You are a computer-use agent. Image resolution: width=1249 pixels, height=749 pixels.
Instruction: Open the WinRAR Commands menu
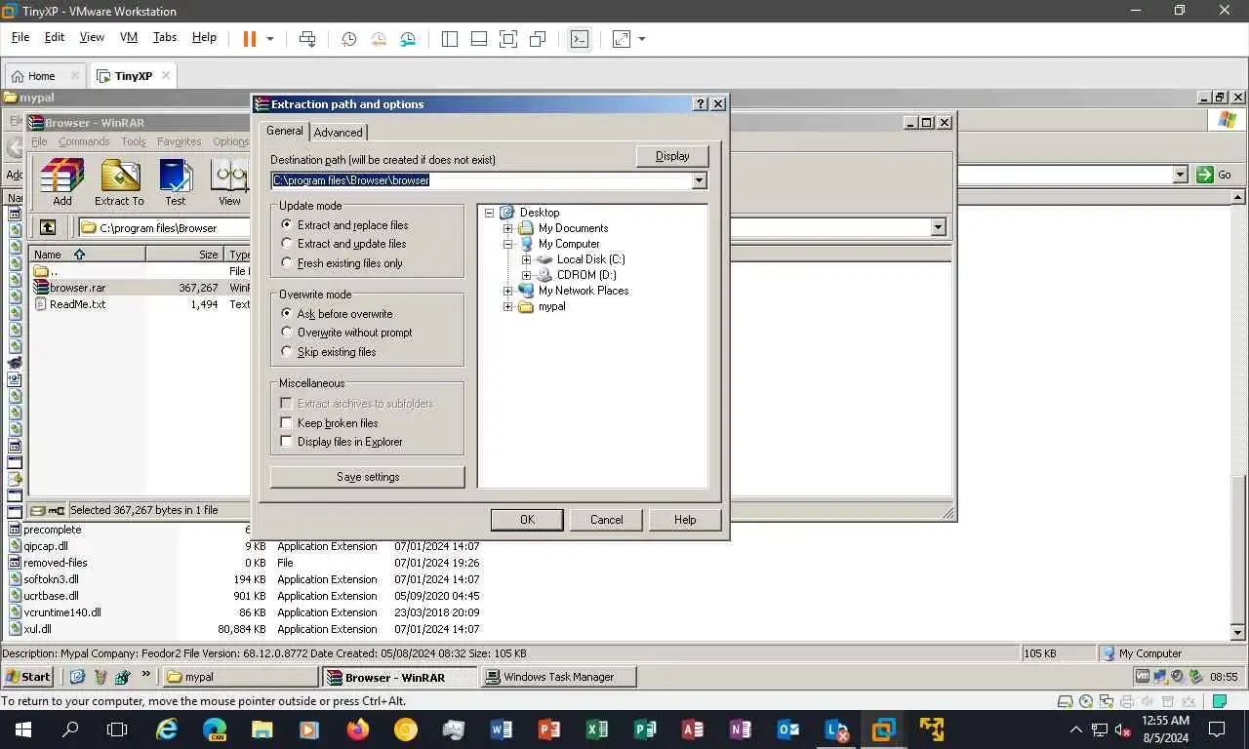click(x=84, y=141)
